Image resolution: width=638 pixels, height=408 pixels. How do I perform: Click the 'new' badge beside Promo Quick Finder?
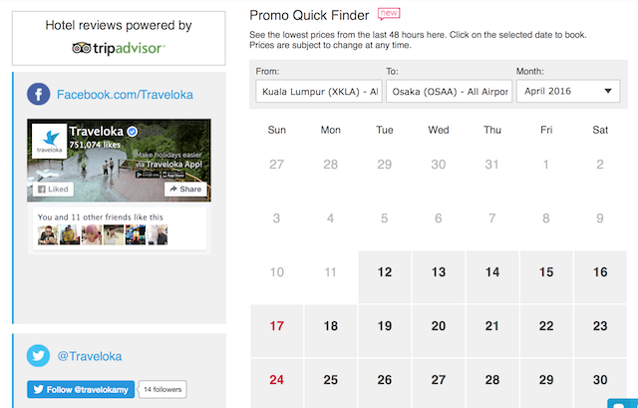[x=389, y=14]
